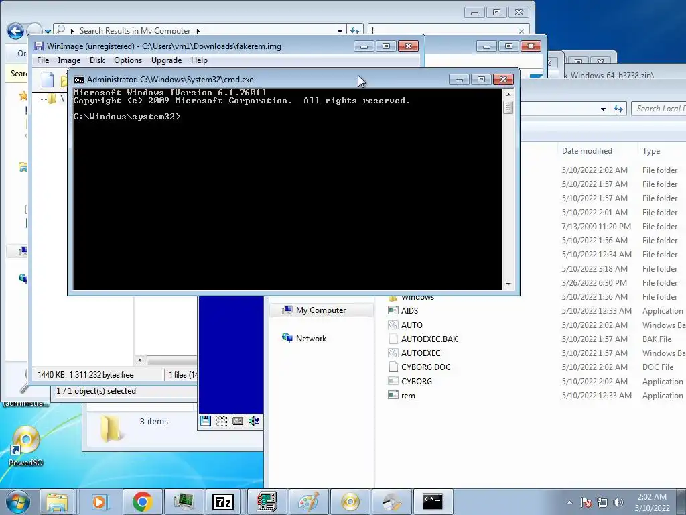
Task: Open the Options menu in WinImage
Action: (128, 60)
